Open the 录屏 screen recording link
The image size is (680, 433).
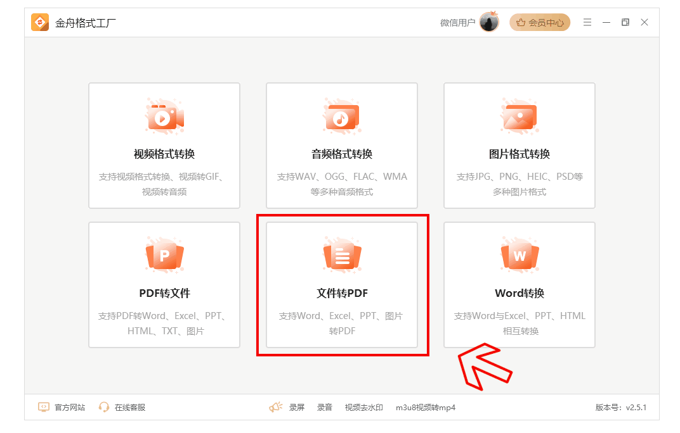tap(297, 407)
